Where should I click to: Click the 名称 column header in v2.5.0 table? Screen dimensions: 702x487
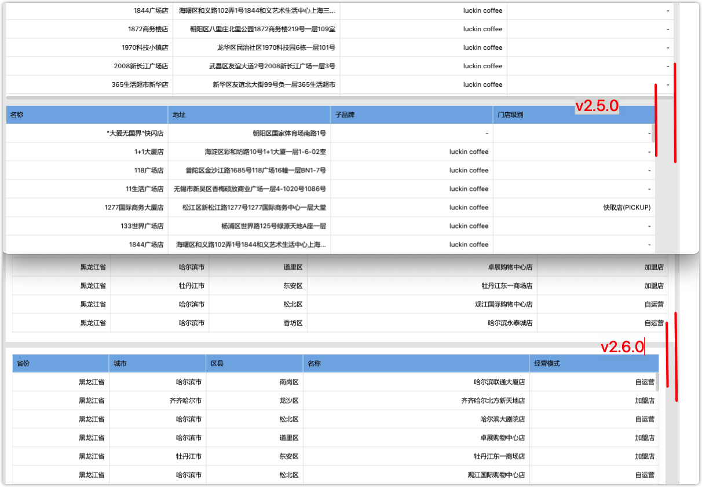click(17, 115)
